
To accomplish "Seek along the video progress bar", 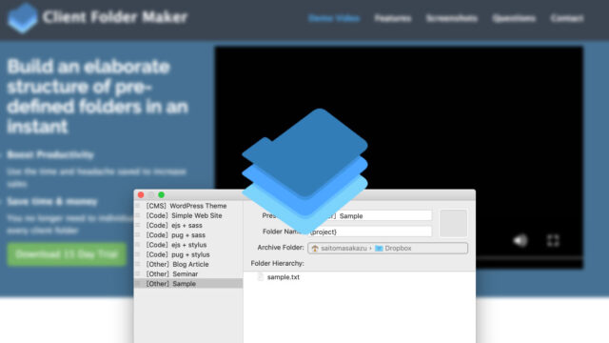I will point(529,257).
